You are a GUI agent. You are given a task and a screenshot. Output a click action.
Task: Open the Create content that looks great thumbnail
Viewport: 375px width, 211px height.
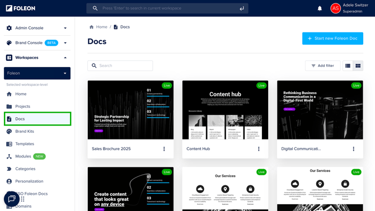[x=130, y=189]
